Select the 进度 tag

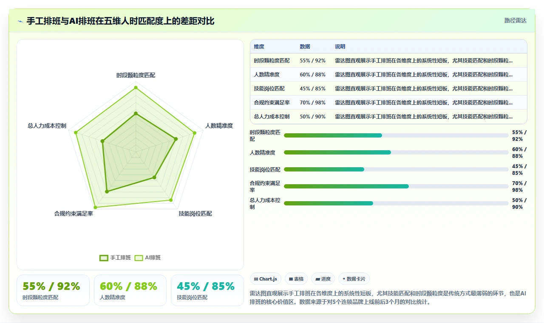pyautogui.click(x=323, y=279)
